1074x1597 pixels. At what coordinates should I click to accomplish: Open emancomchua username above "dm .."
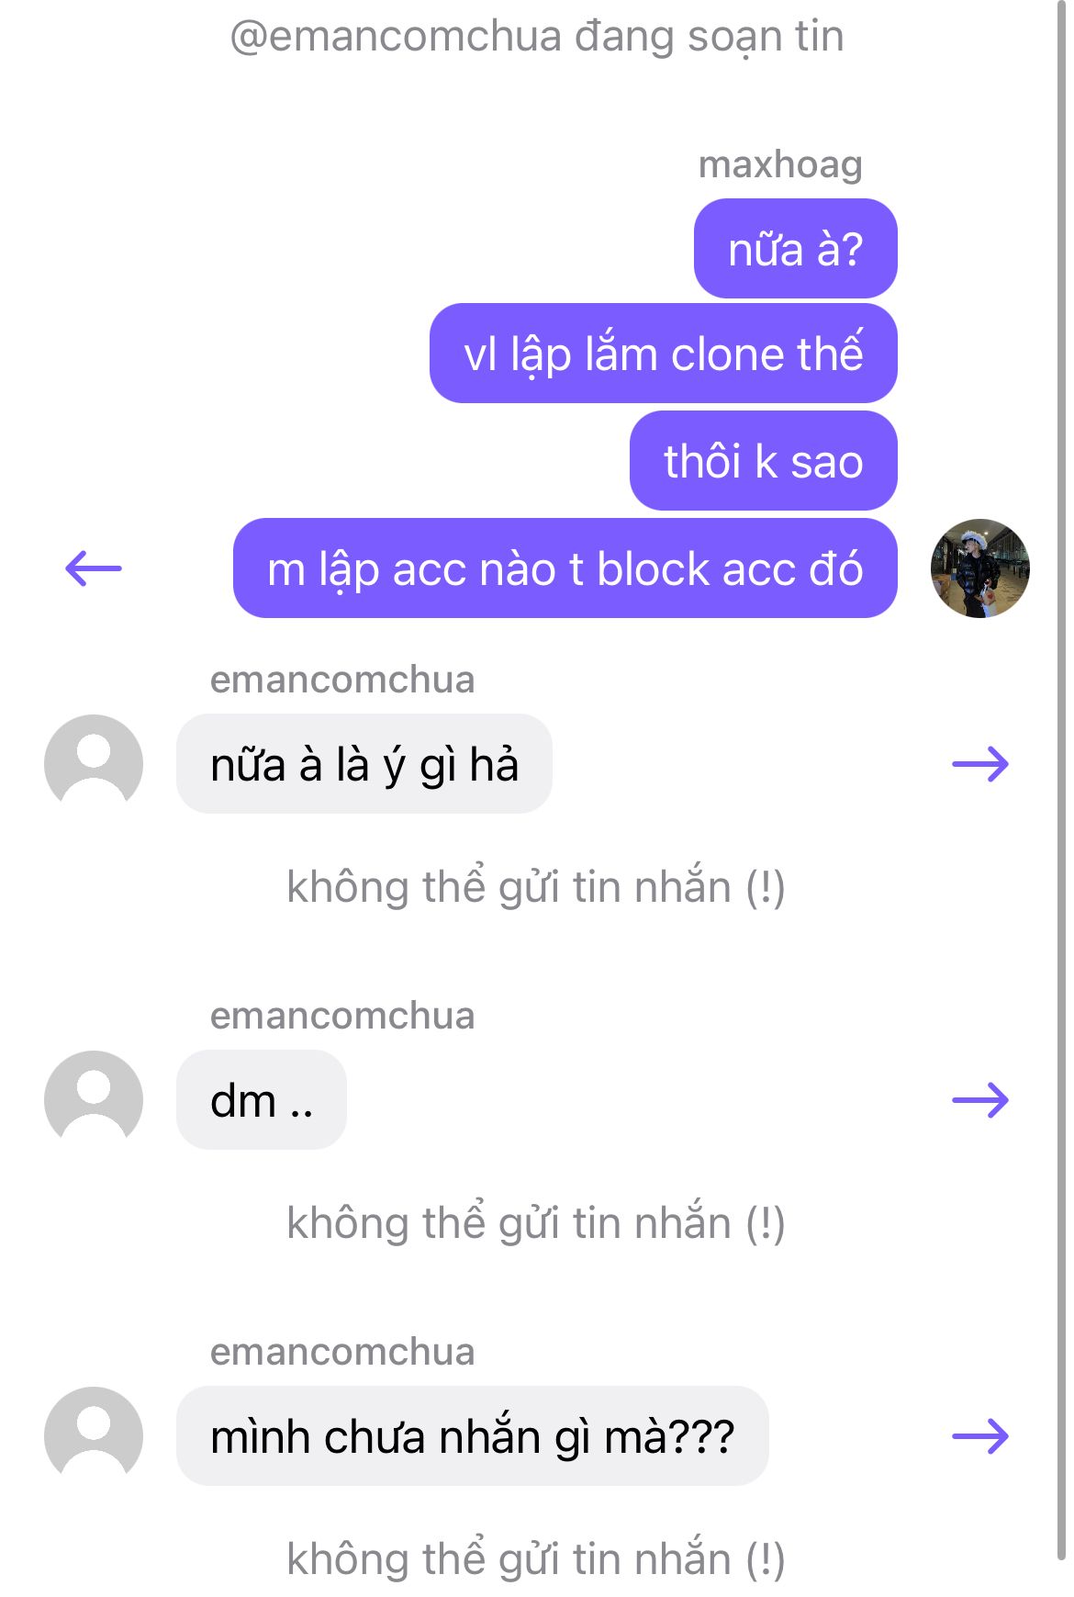point(342,1016)
